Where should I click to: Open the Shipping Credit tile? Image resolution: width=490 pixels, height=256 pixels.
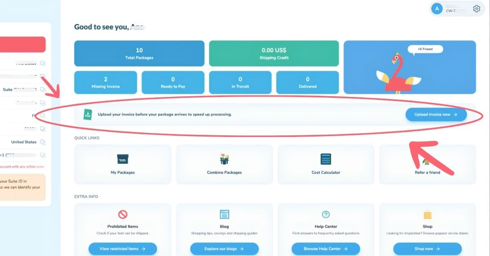(x=274, y=53)
